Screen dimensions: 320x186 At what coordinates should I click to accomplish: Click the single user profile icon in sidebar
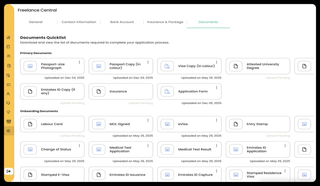pos(8,94)
